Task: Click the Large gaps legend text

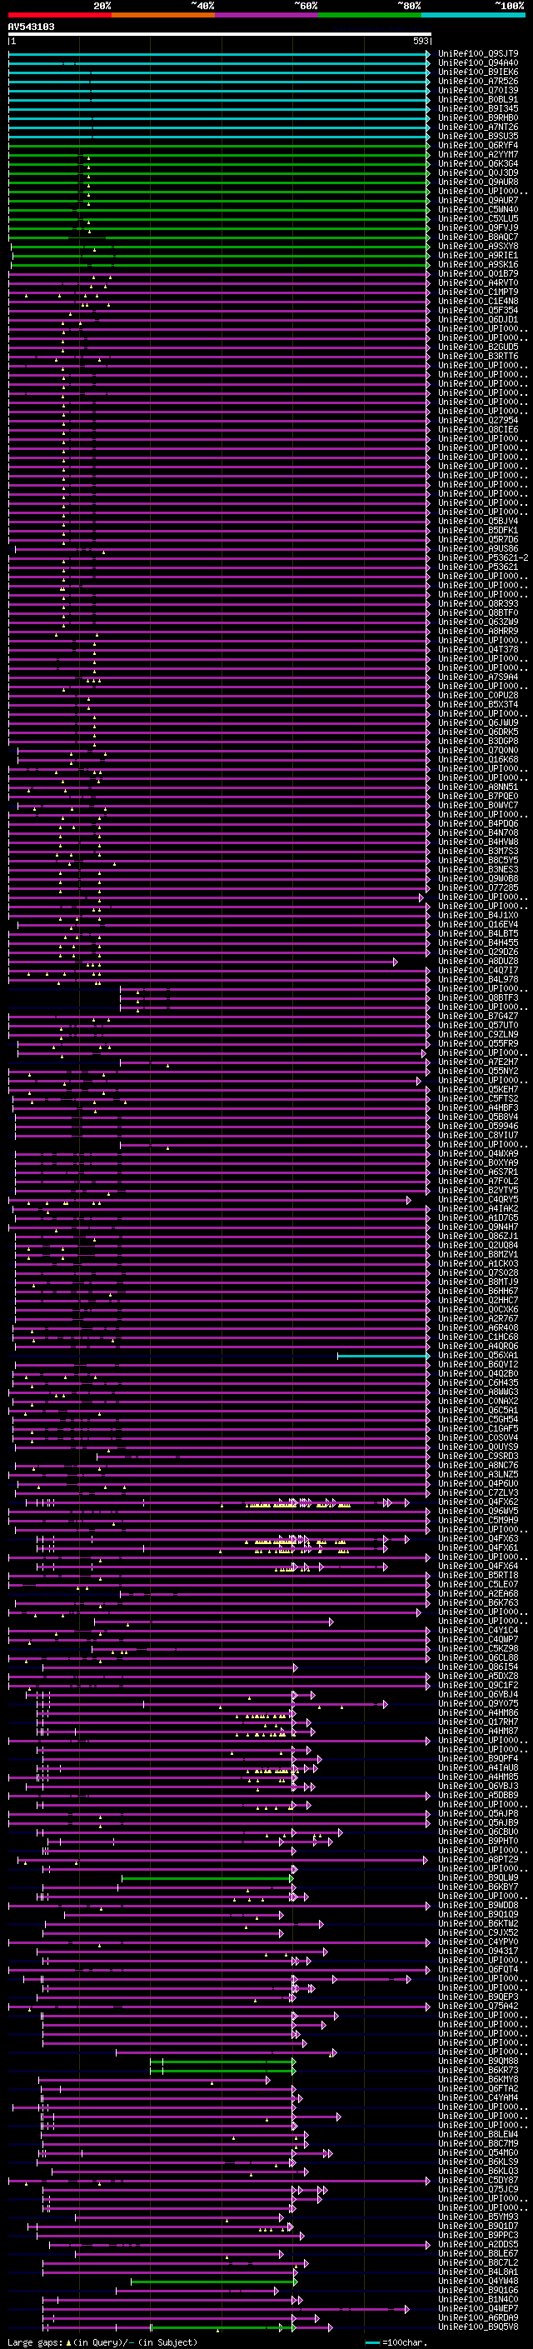Action: click(x=35, y=2342)
